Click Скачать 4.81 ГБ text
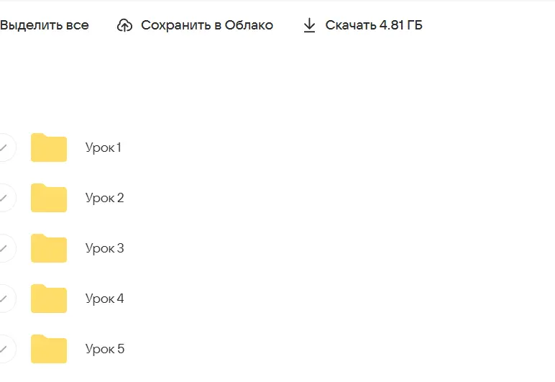This screenshot has width=555, height=382. (374, 26)
